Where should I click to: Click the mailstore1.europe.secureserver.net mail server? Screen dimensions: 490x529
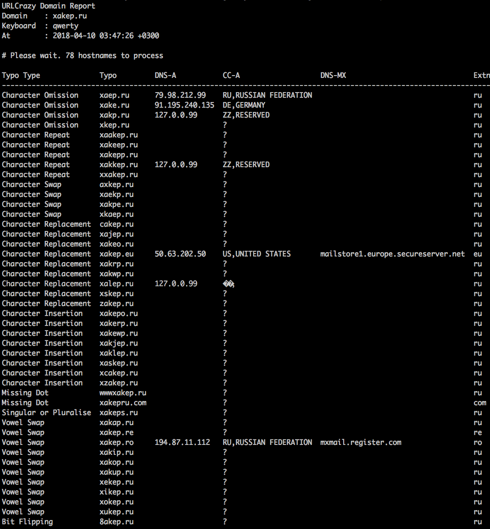[392, 254]
